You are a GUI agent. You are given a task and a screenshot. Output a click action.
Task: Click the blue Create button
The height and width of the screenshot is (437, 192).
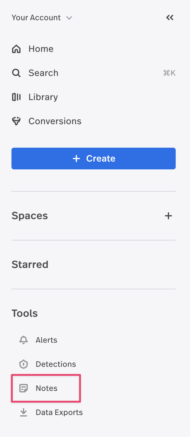tap(94, 159)
